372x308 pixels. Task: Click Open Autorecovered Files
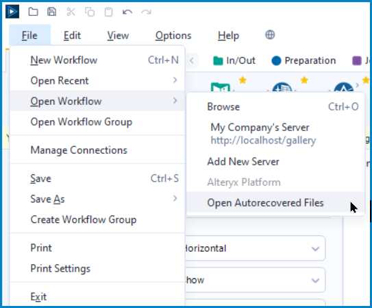[275, 203]
